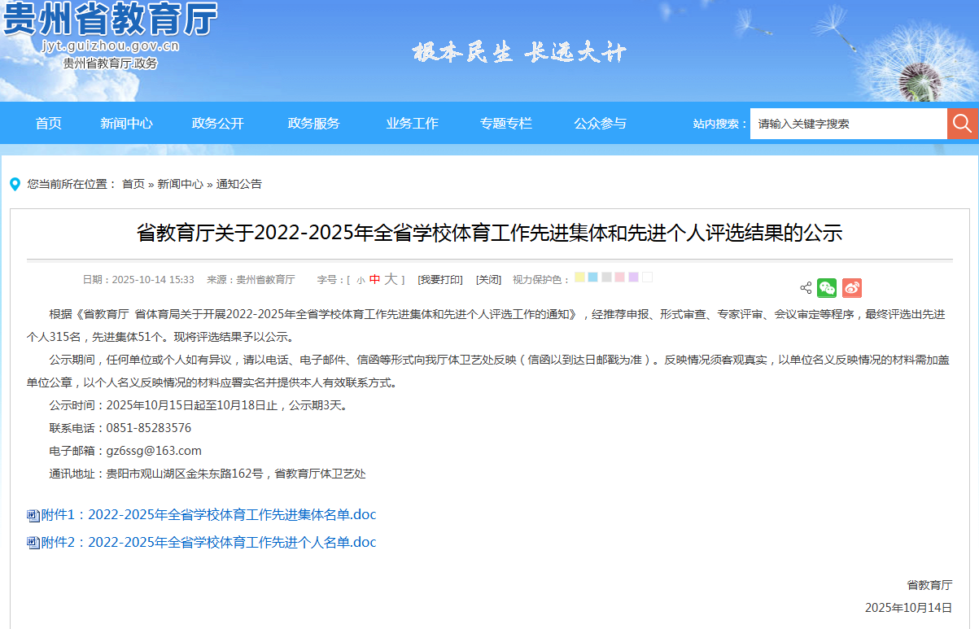Select the light blue eye-protection color swatch

click(x=593, y=277)
